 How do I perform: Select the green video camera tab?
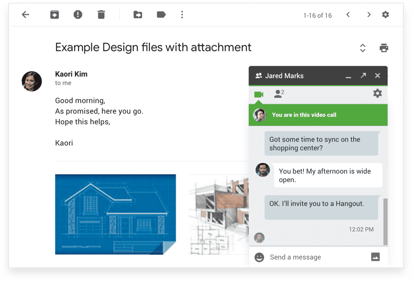(259, 94)
